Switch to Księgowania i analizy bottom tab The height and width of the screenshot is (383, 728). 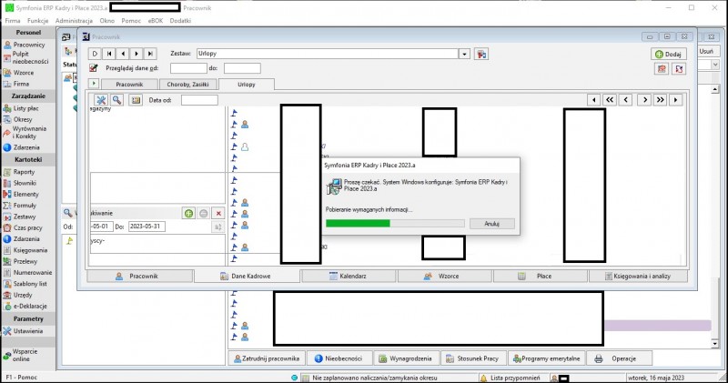pyautogui.click(x=638, y=277)
